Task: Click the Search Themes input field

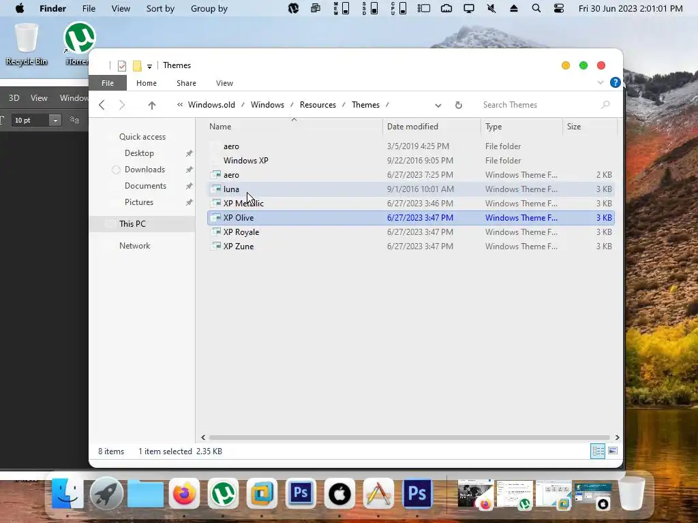Action: point(546,105)
